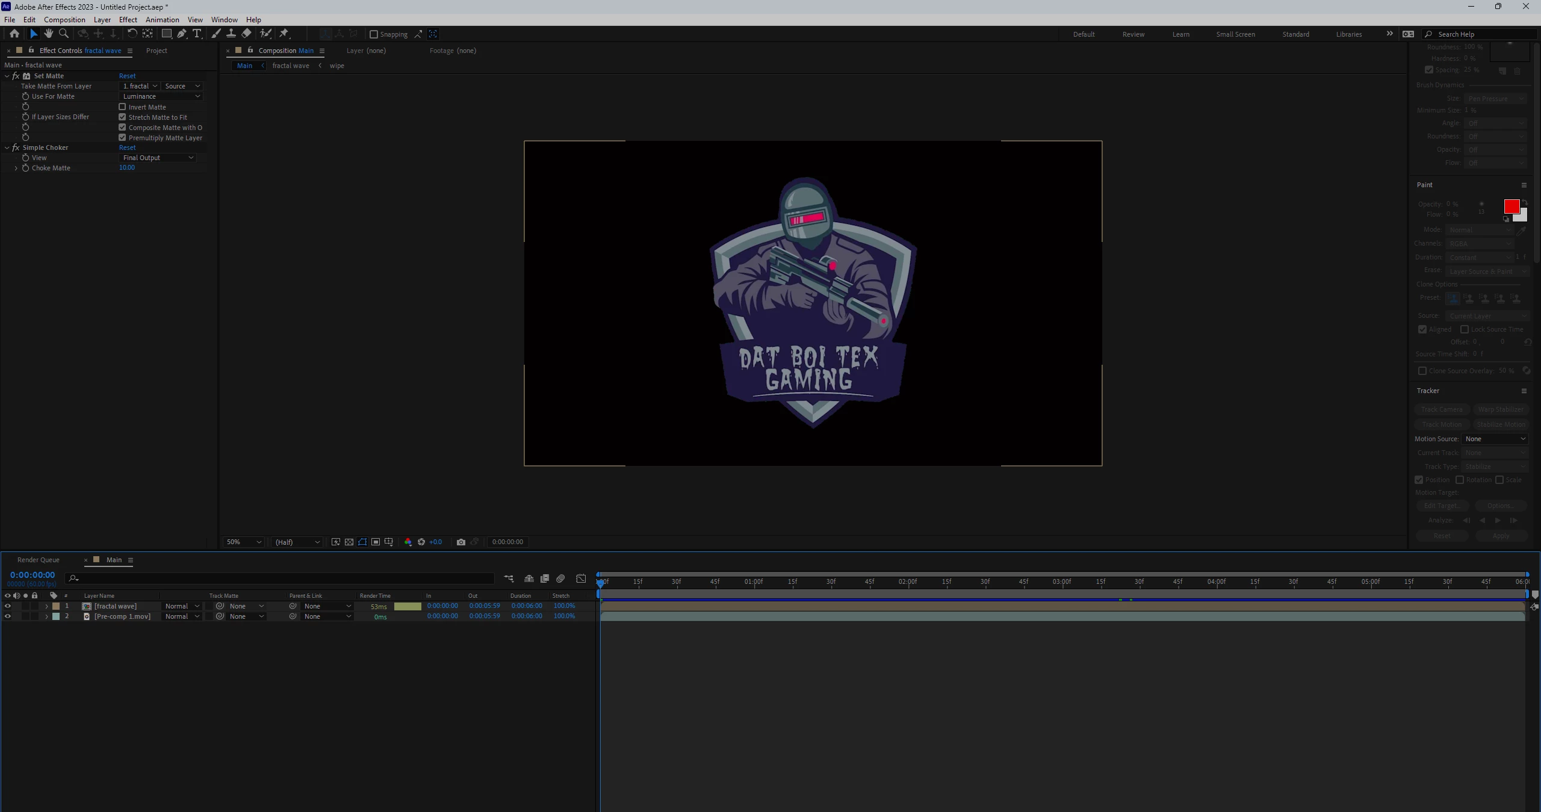The height and width of the screenshot is (812, 1541).
Task: Select the Hand tool
Action: (x=49, y=34)
